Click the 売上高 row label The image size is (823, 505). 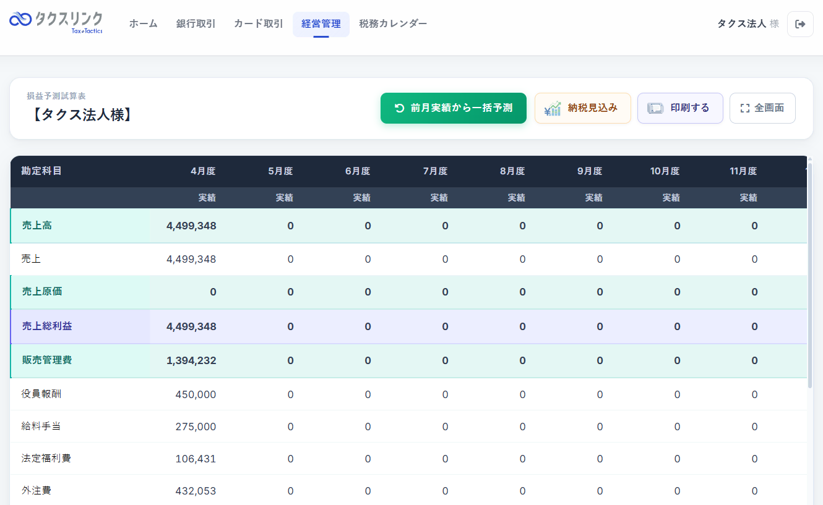(x=37, y=226)
